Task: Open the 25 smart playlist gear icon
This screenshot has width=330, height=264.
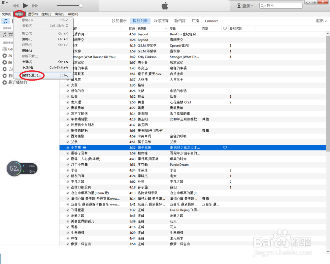Action: [5, 56]
